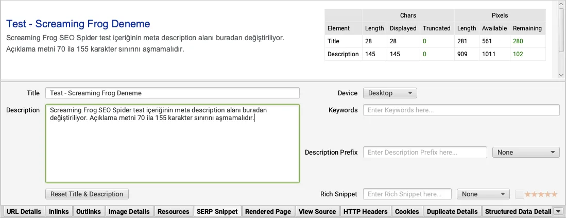Viewport: 566px width, 218px height.
Task: Click the Description row label in table
Action: click(x=343, y=54)
